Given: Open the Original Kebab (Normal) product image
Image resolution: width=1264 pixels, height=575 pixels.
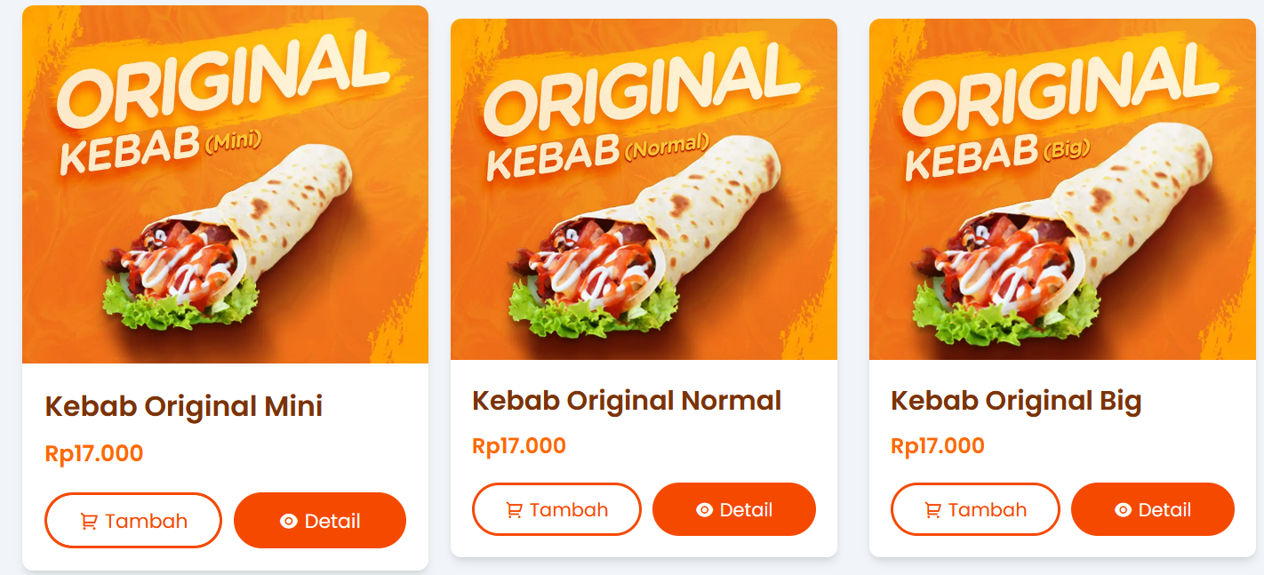Looking at the screenshot, I should point(644,190).
